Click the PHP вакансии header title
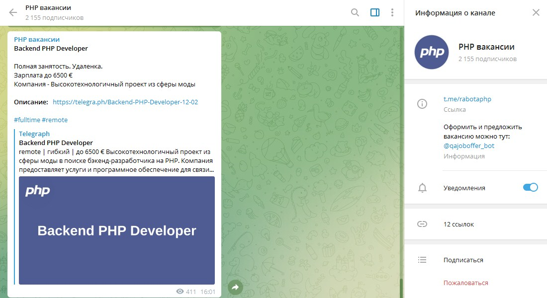This screenshot has height=298, width=547. (48, 7)
